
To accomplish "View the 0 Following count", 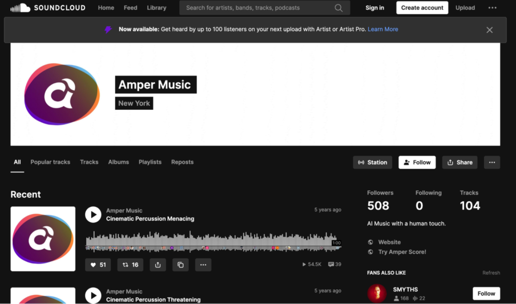I will (x=419, y=206).
